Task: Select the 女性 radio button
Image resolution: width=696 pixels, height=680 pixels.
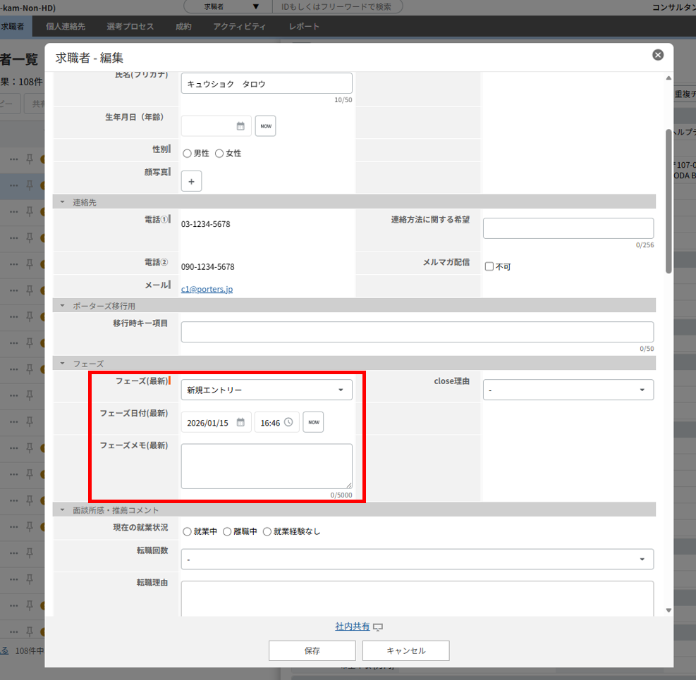Action: tap(219, 153)
